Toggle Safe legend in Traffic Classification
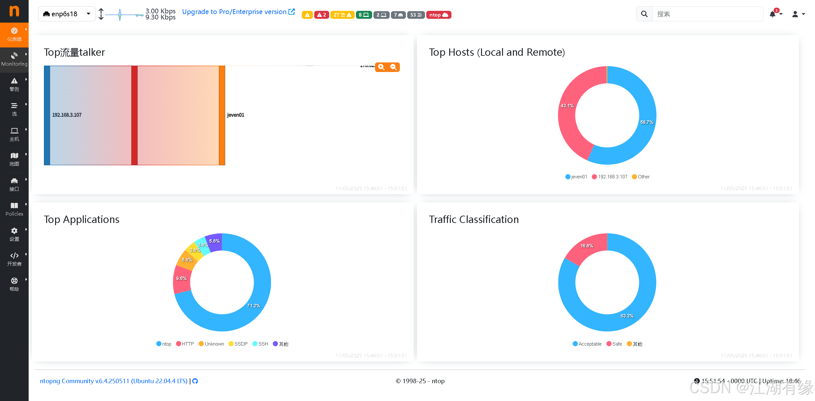Screen dimensions: 815x401 pos(614,344)
